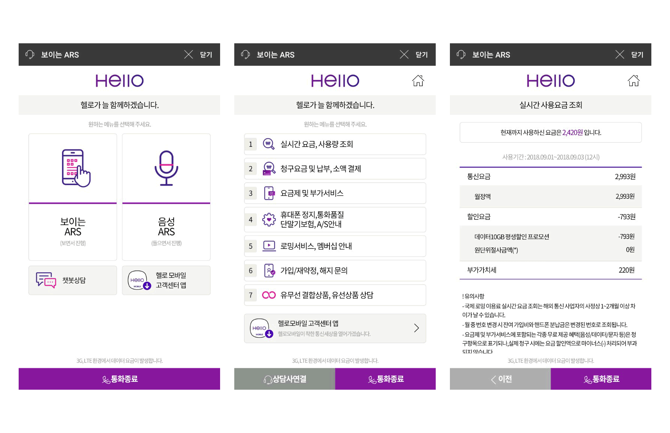Open 챗봇상담 chat consultation
670x433 pixels.
click(x=73, y=280)
